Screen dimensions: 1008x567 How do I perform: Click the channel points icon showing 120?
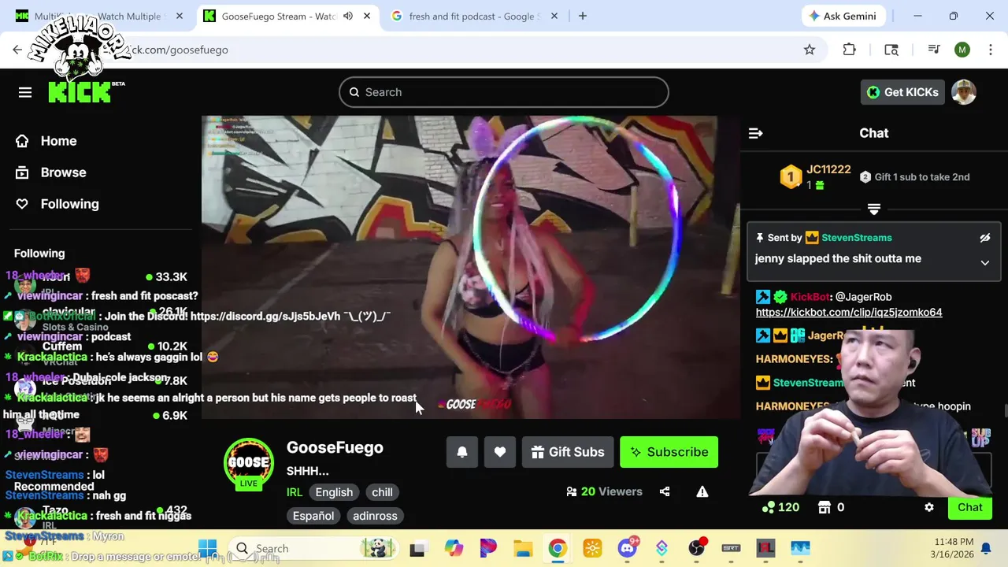pos(768,507)
